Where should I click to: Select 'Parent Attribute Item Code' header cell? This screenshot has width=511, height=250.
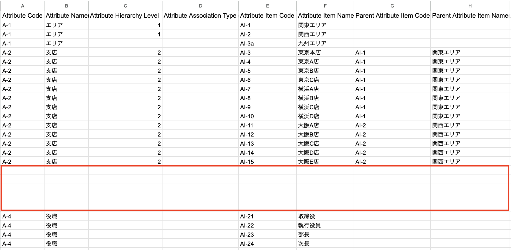click(x=392, y=16)
